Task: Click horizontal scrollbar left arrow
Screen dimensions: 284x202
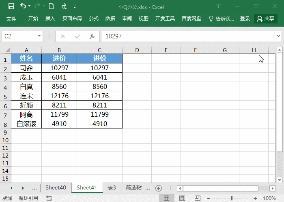Action: (180, 189)
